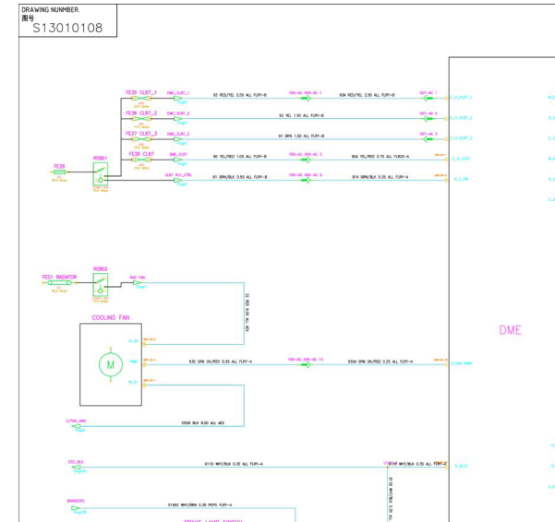Viewport: 555px width, 522px height.
Task: Select the FE38 CL87 fuse symbol
Action: click(141, 160)
